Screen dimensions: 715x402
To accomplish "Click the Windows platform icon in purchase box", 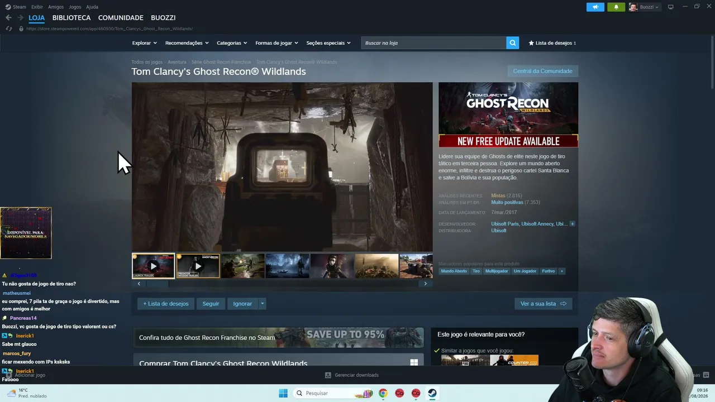I will point(414,363).
